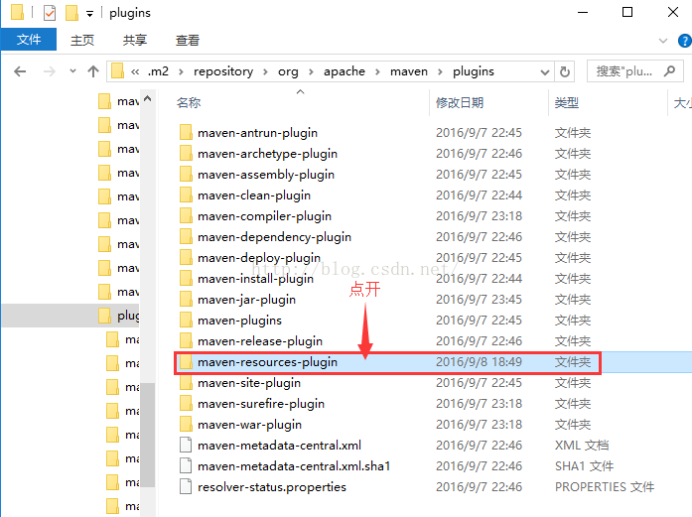Click the resolver-status.properties file icon

point(186,487)
